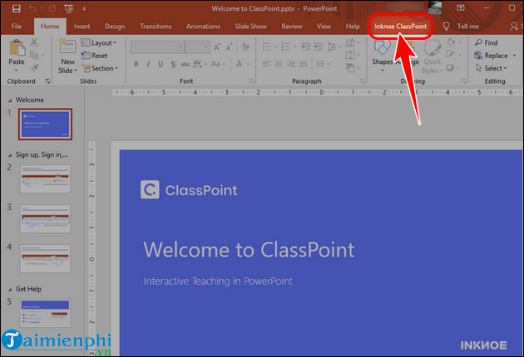Open Align Text icon
The width and height of the screenshot is (524, 357).
(352, 55)
